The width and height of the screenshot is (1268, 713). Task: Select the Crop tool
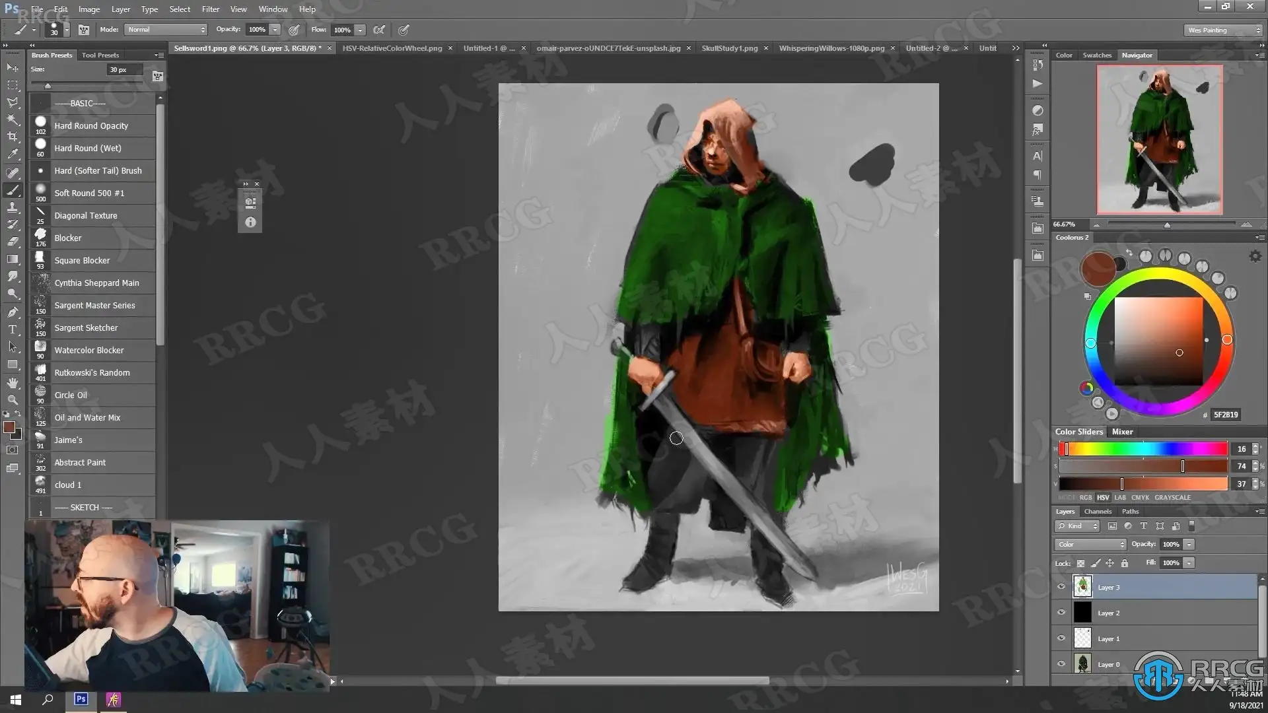click(x=13, y=137)
